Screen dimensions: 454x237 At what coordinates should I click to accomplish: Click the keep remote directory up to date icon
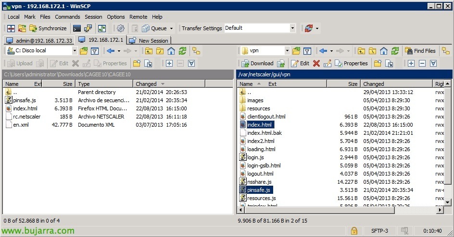102,28
